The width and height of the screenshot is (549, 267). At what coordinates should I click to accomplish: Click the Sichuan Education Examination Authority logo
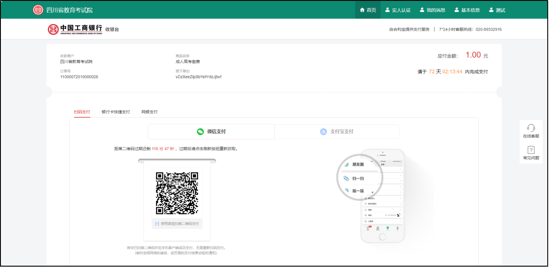38,10
